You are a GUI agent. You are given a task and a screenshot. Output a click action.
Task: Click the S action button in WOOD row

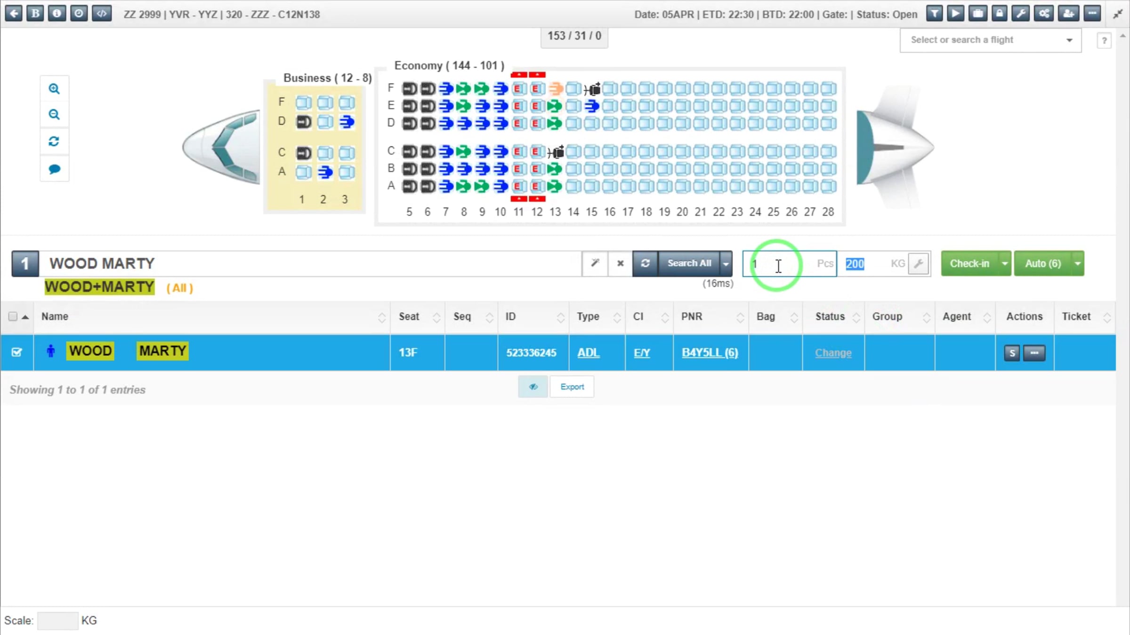point(1012,353)
